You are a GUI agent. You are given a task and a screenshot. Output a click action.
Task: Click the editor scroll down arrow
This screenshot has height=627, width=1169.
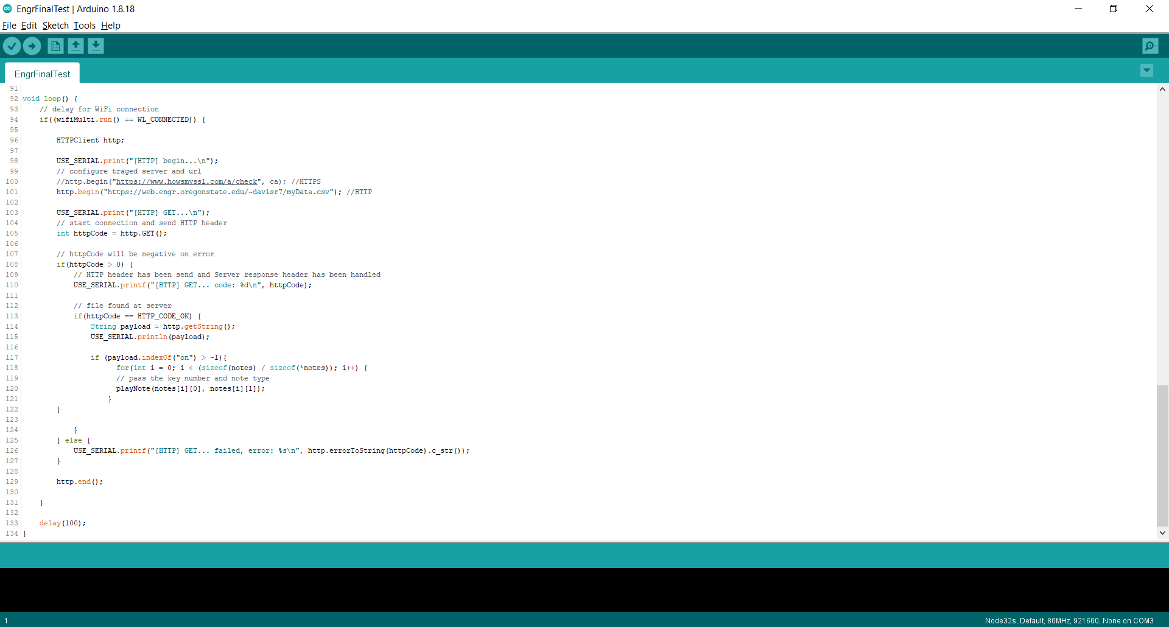click(1162, 533)
